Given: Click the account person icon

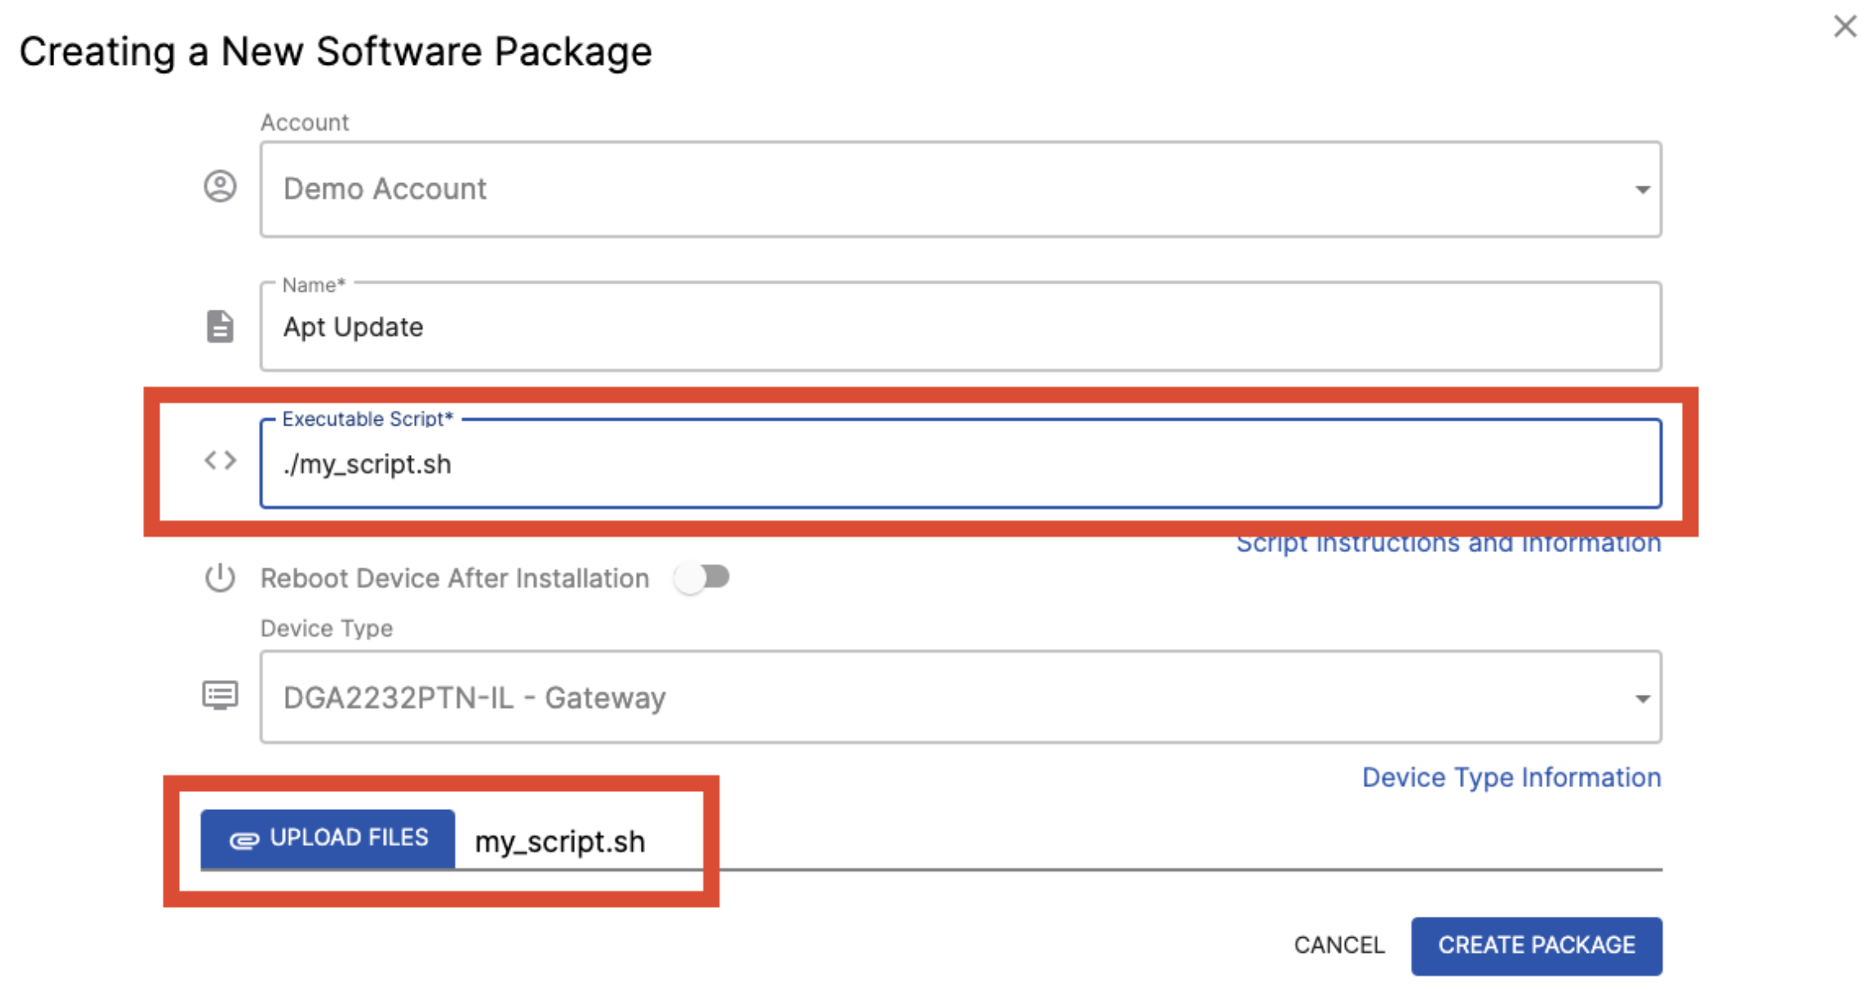Looking at the screenshot, I should (220, 186).
